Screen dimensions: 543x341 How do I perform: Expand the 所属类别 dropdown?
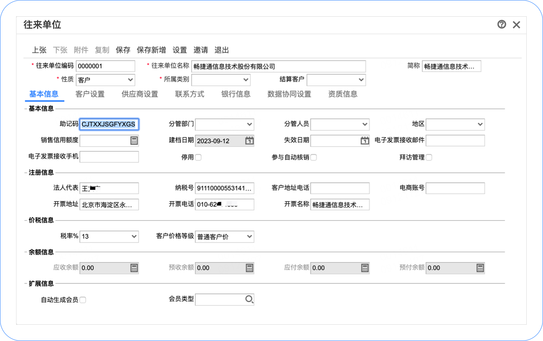point(221,79)
